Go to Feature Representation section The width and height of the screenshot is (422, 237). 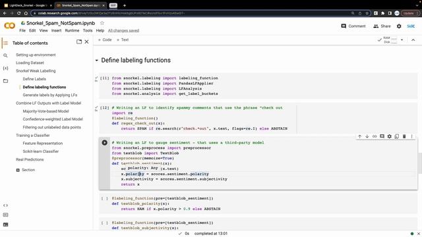(42, 144)
